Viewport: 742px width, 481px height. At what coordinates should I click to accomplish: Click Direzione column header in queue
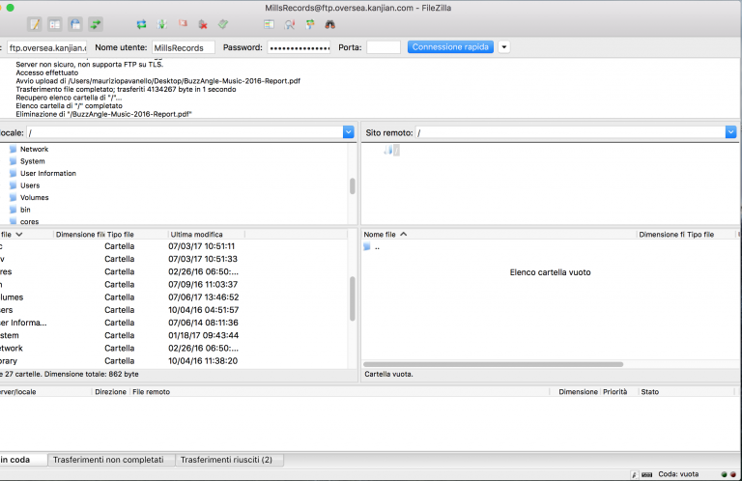click(111, 391)
